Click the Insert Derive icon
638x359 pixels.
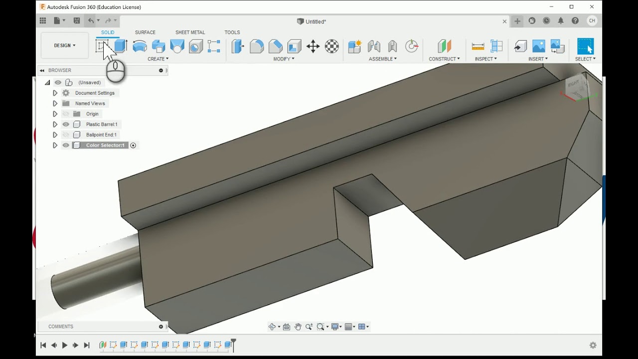[520, 46]
